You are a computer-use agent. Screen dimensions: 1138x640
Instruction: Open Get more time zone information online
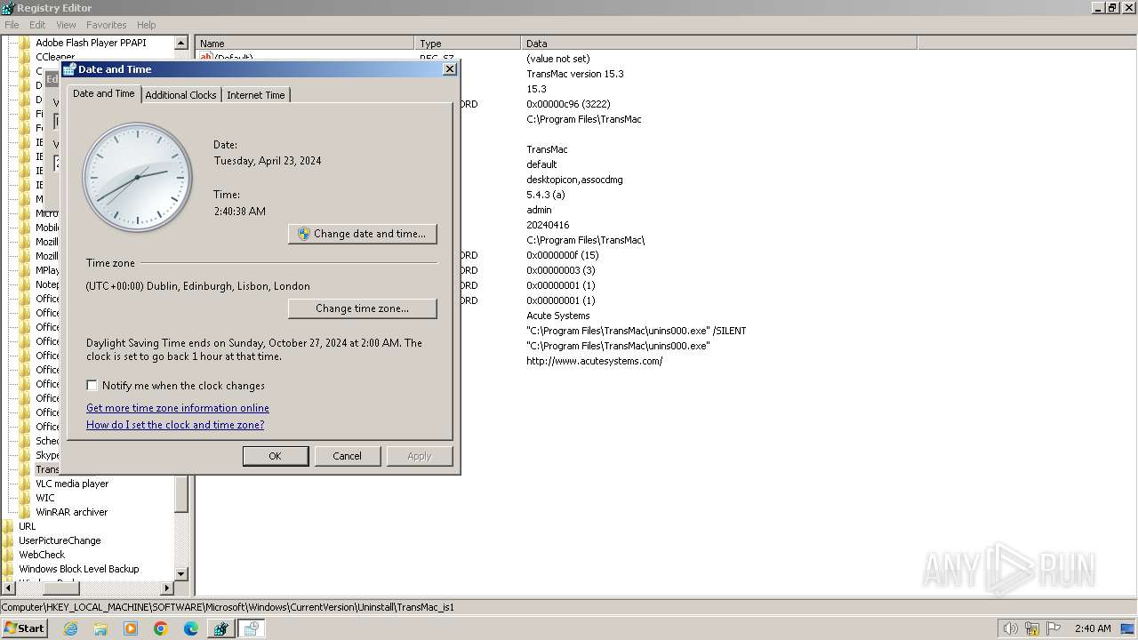point(178,408)
